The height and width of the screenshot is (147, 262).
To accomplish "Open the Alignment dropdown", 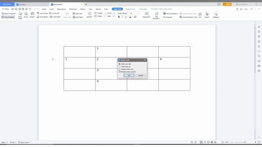I will [x=147, y=15].
